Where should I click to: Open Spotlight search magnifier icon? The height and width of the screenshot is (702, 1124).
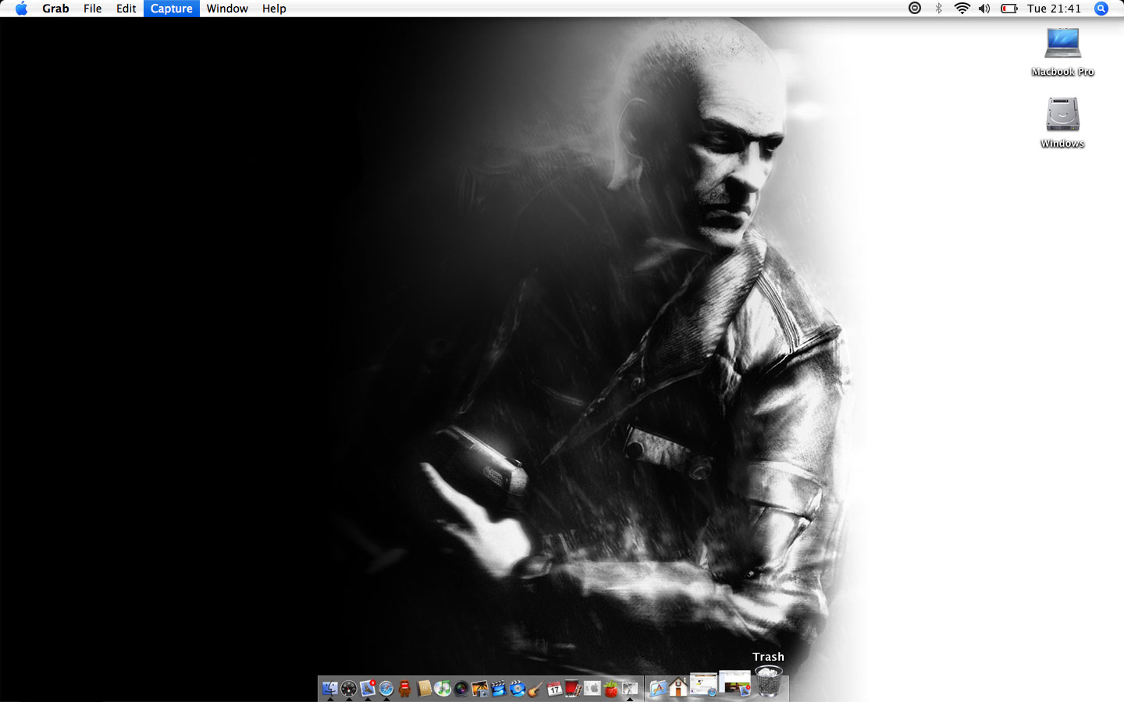(1101, 9)
